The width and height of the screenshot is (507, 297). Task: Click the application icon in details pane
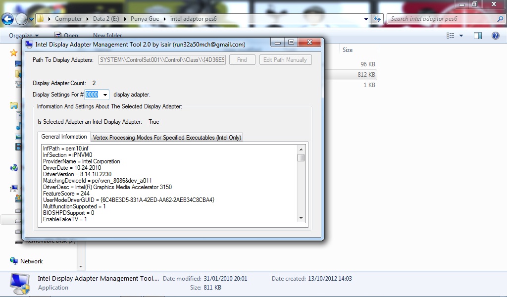click(20, 284)
